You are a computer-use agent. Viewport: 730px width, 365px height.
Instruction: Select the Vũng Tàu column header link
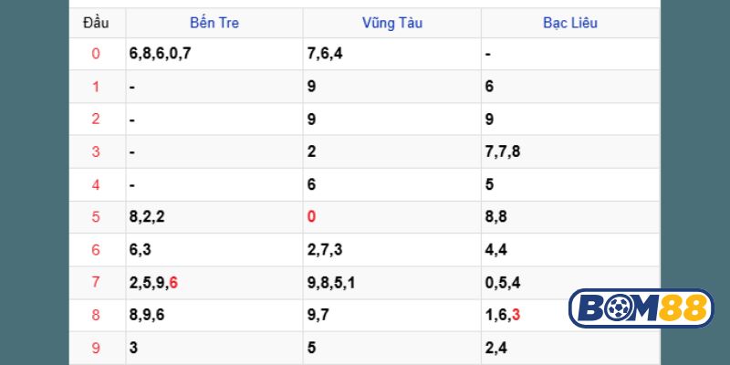392,23
